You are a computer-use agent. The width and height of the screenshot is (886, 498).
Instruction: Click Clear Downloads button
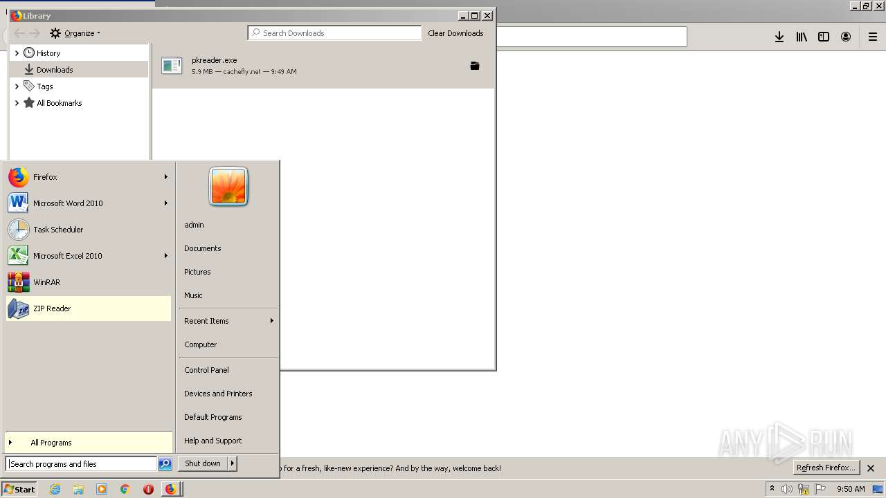(x=455, y=33)
